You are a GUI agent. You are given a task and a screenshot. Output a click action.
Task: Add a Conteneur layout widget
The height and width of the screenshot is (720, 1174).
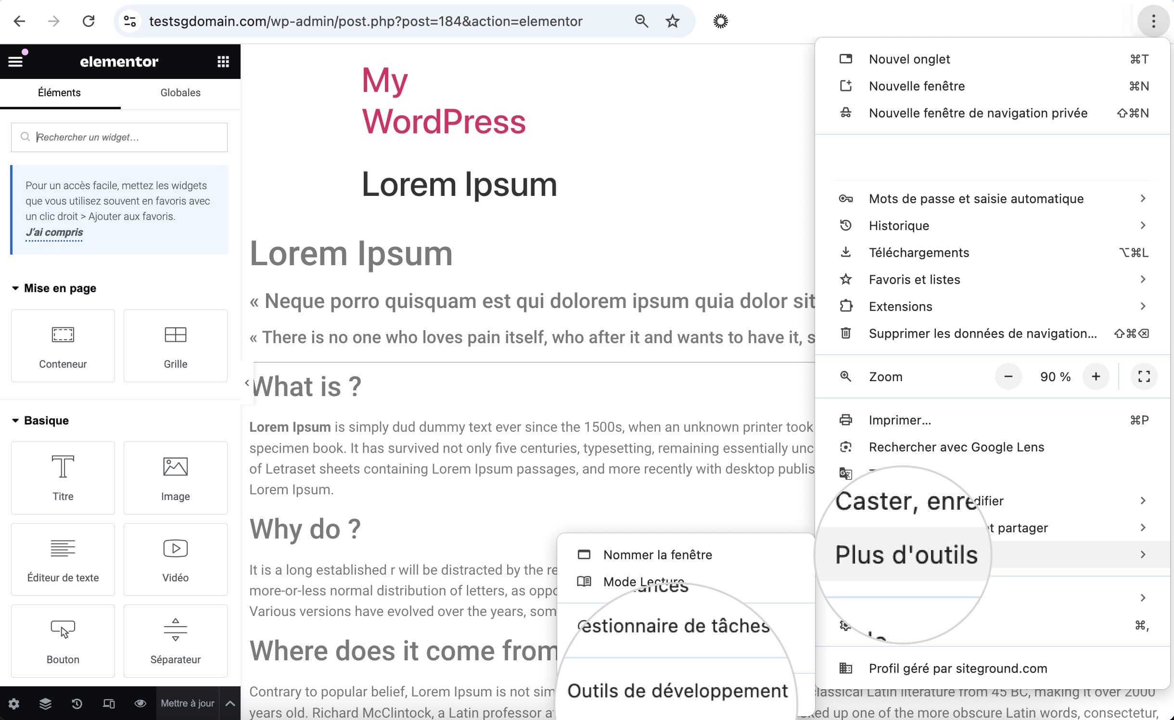click(63, 346)
